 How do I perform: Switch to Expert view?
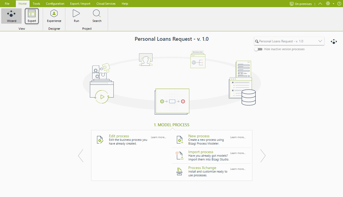pyautogui.click(x=32, y=16)
